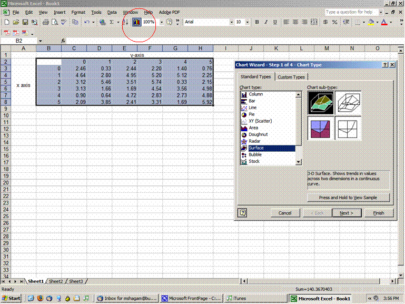405x304 pixels.
Task: Pick the Radar chart type
Action: [x=254, y=141]
